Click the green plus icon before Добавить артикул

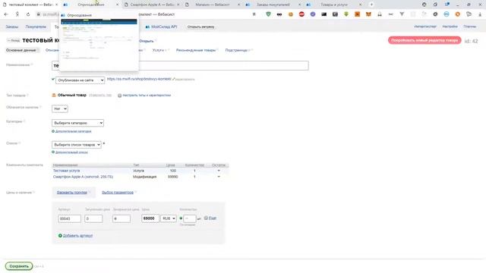(60, 236)
